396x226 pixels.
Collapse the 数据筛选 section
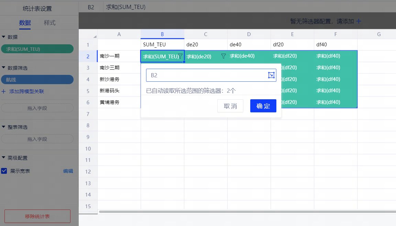tap(3, 68)
